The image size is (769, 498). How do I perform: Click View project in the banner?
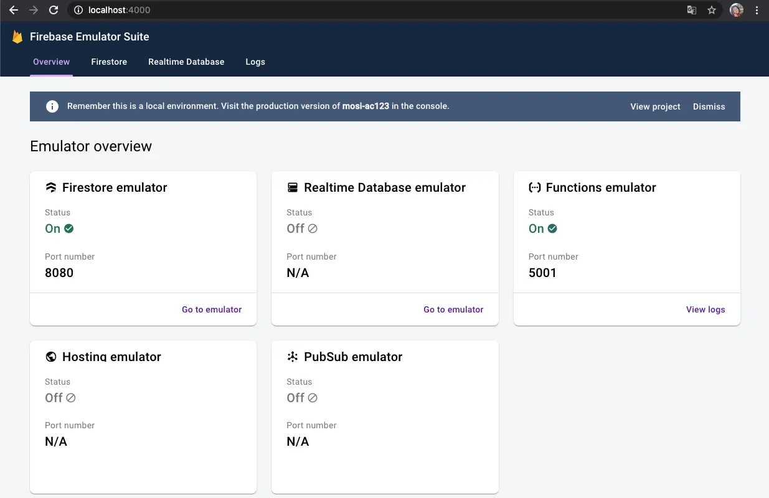(x=655, y=106)
